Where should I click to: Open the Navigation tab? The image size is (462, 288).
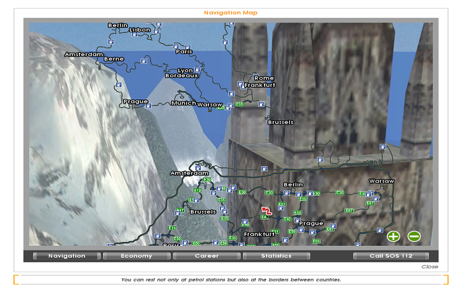pyautogui.click(x=66, y=256)
